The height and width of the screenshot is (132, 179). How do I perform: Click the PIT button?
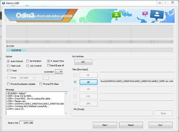[x=83, y=62]
